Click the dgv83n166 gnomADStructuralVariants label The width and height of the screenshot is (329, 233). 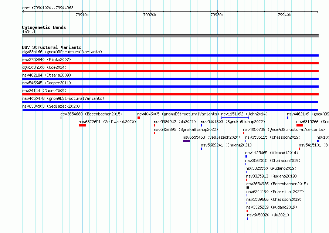coord(62,52)
